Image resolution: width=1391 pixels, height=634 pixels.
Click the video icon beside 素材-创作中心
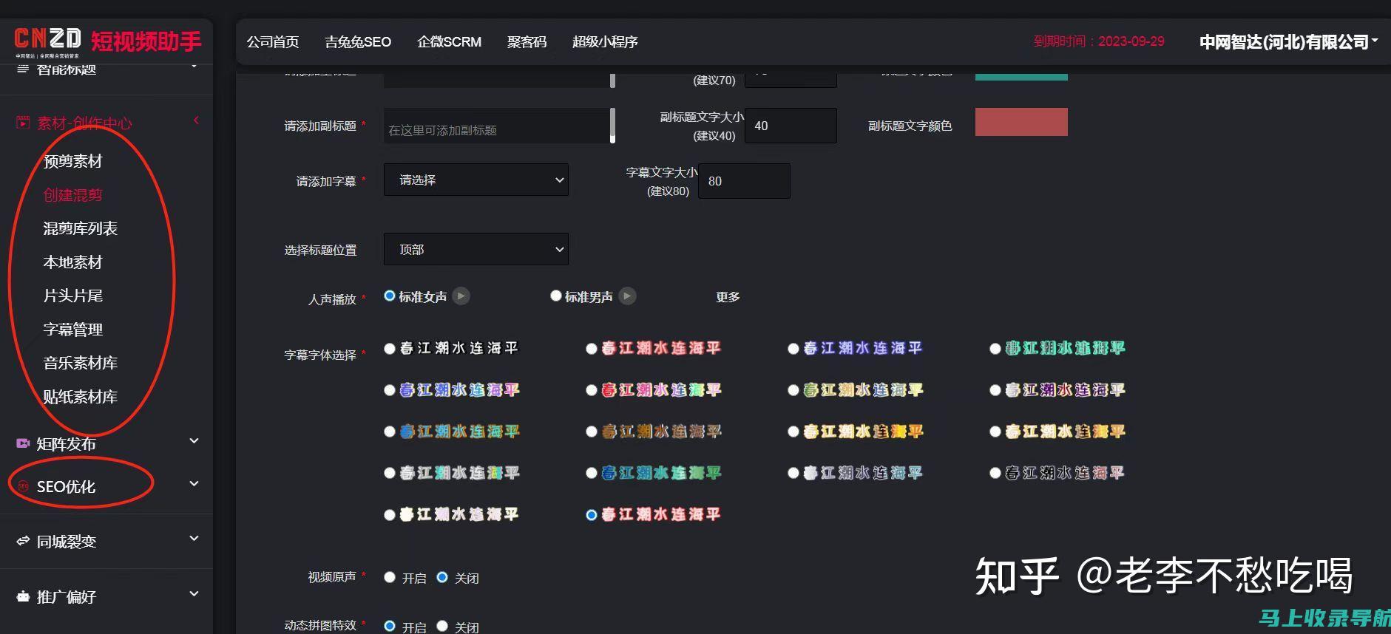coord(23,123)
